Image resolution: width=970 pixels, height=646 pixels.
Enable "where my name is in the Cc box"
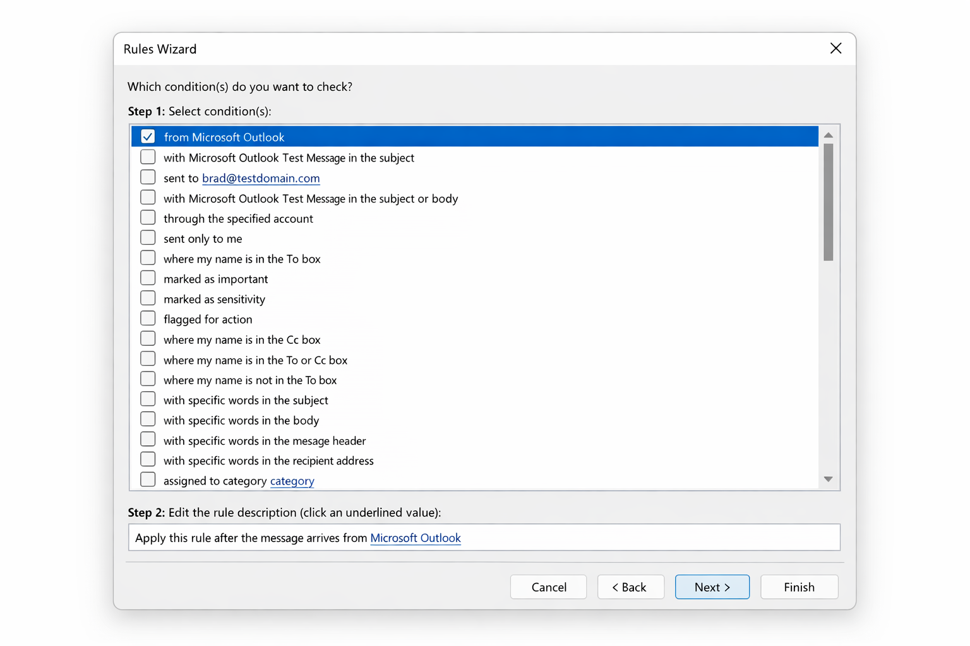point(147,338)
